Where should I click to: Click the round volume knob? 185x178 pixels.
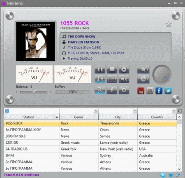tap(162, 75)
